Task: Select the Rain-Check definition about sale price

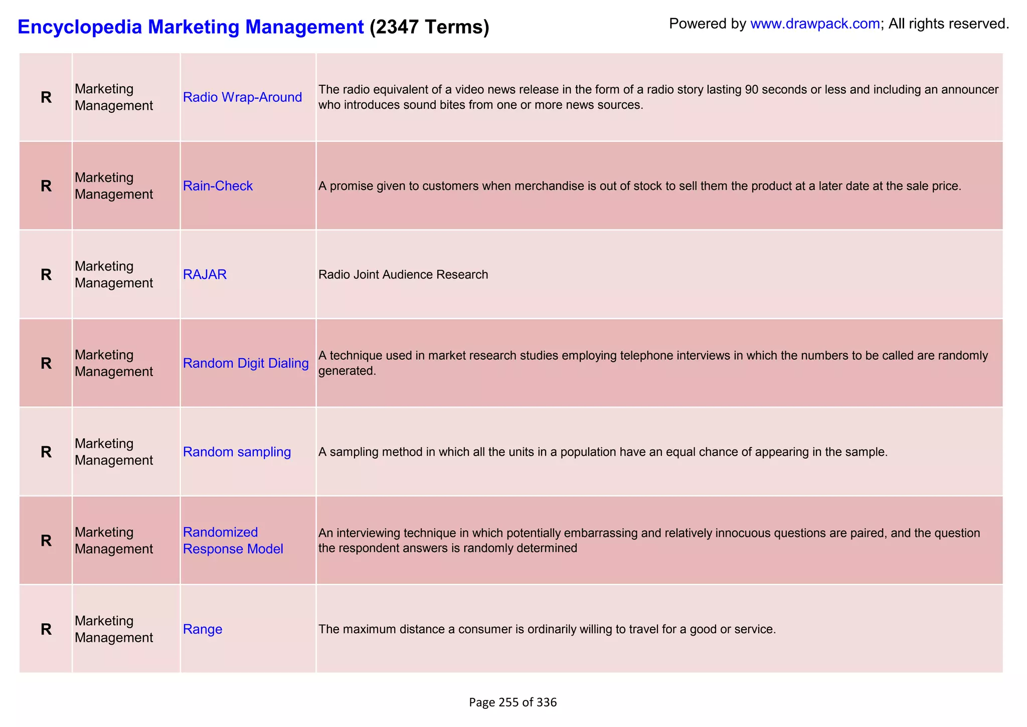Action: pos(640,186)
